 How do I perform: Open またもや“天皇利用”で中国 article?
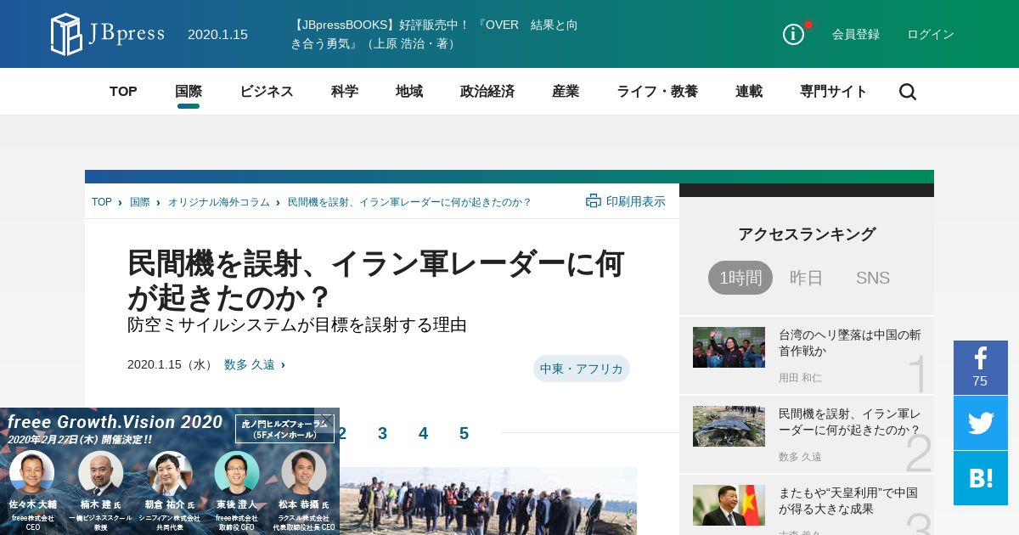pyautogui.click(x=848, y=501)
